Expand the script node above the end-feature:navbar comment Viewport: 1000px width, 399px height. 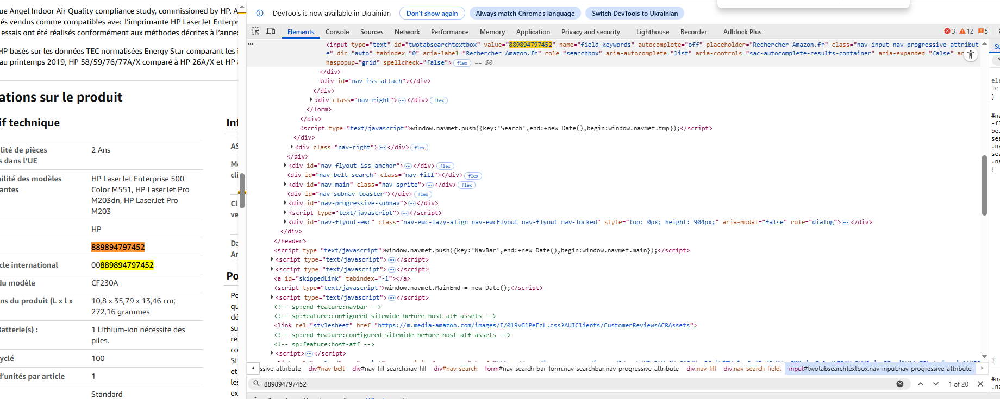[x=272, y=297]
